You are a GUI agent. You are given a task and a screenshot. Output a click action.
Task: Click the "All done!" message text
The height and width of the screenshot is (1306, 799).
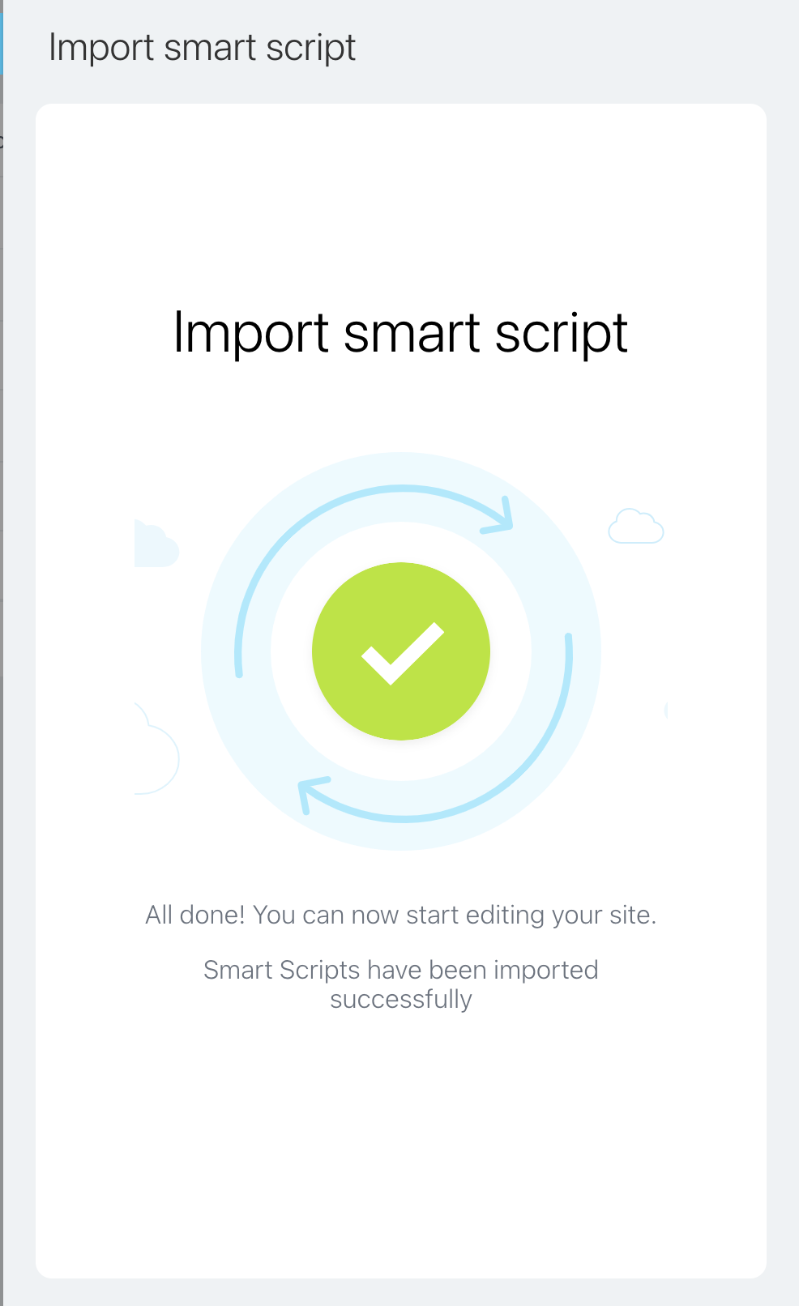(400, 915)
